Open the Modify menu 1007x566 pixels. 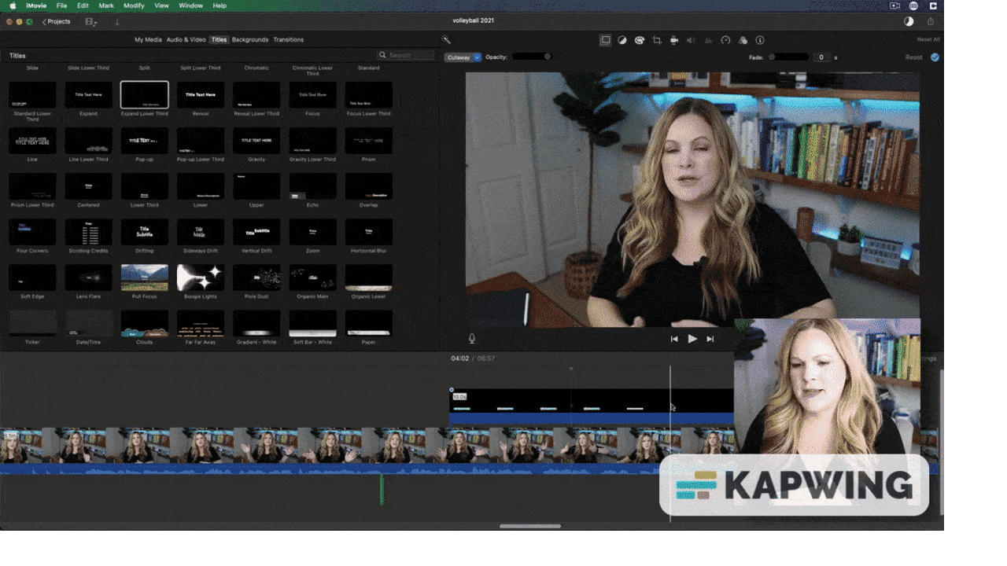click(134, 6)
